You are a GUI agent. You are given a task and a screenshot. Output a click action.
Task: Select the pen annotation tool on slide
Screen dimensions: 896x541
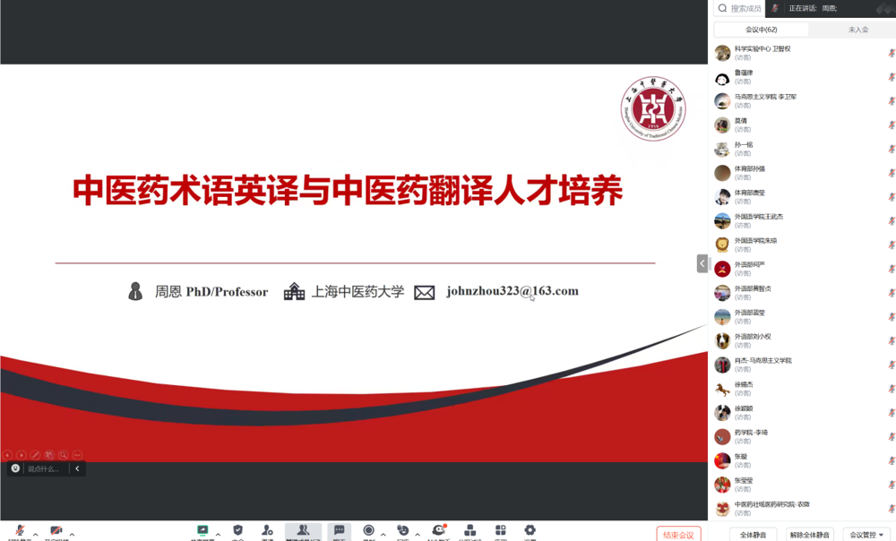[x=35, y=455]
